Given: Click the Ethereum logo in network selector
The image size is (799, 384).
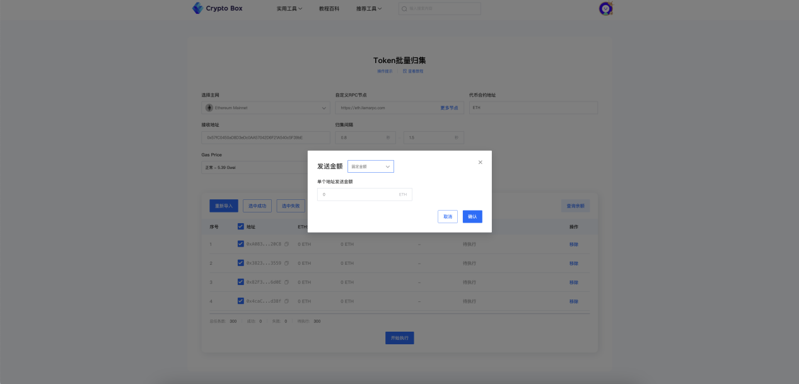Looking at the screenshot, I should pos(209,108).
